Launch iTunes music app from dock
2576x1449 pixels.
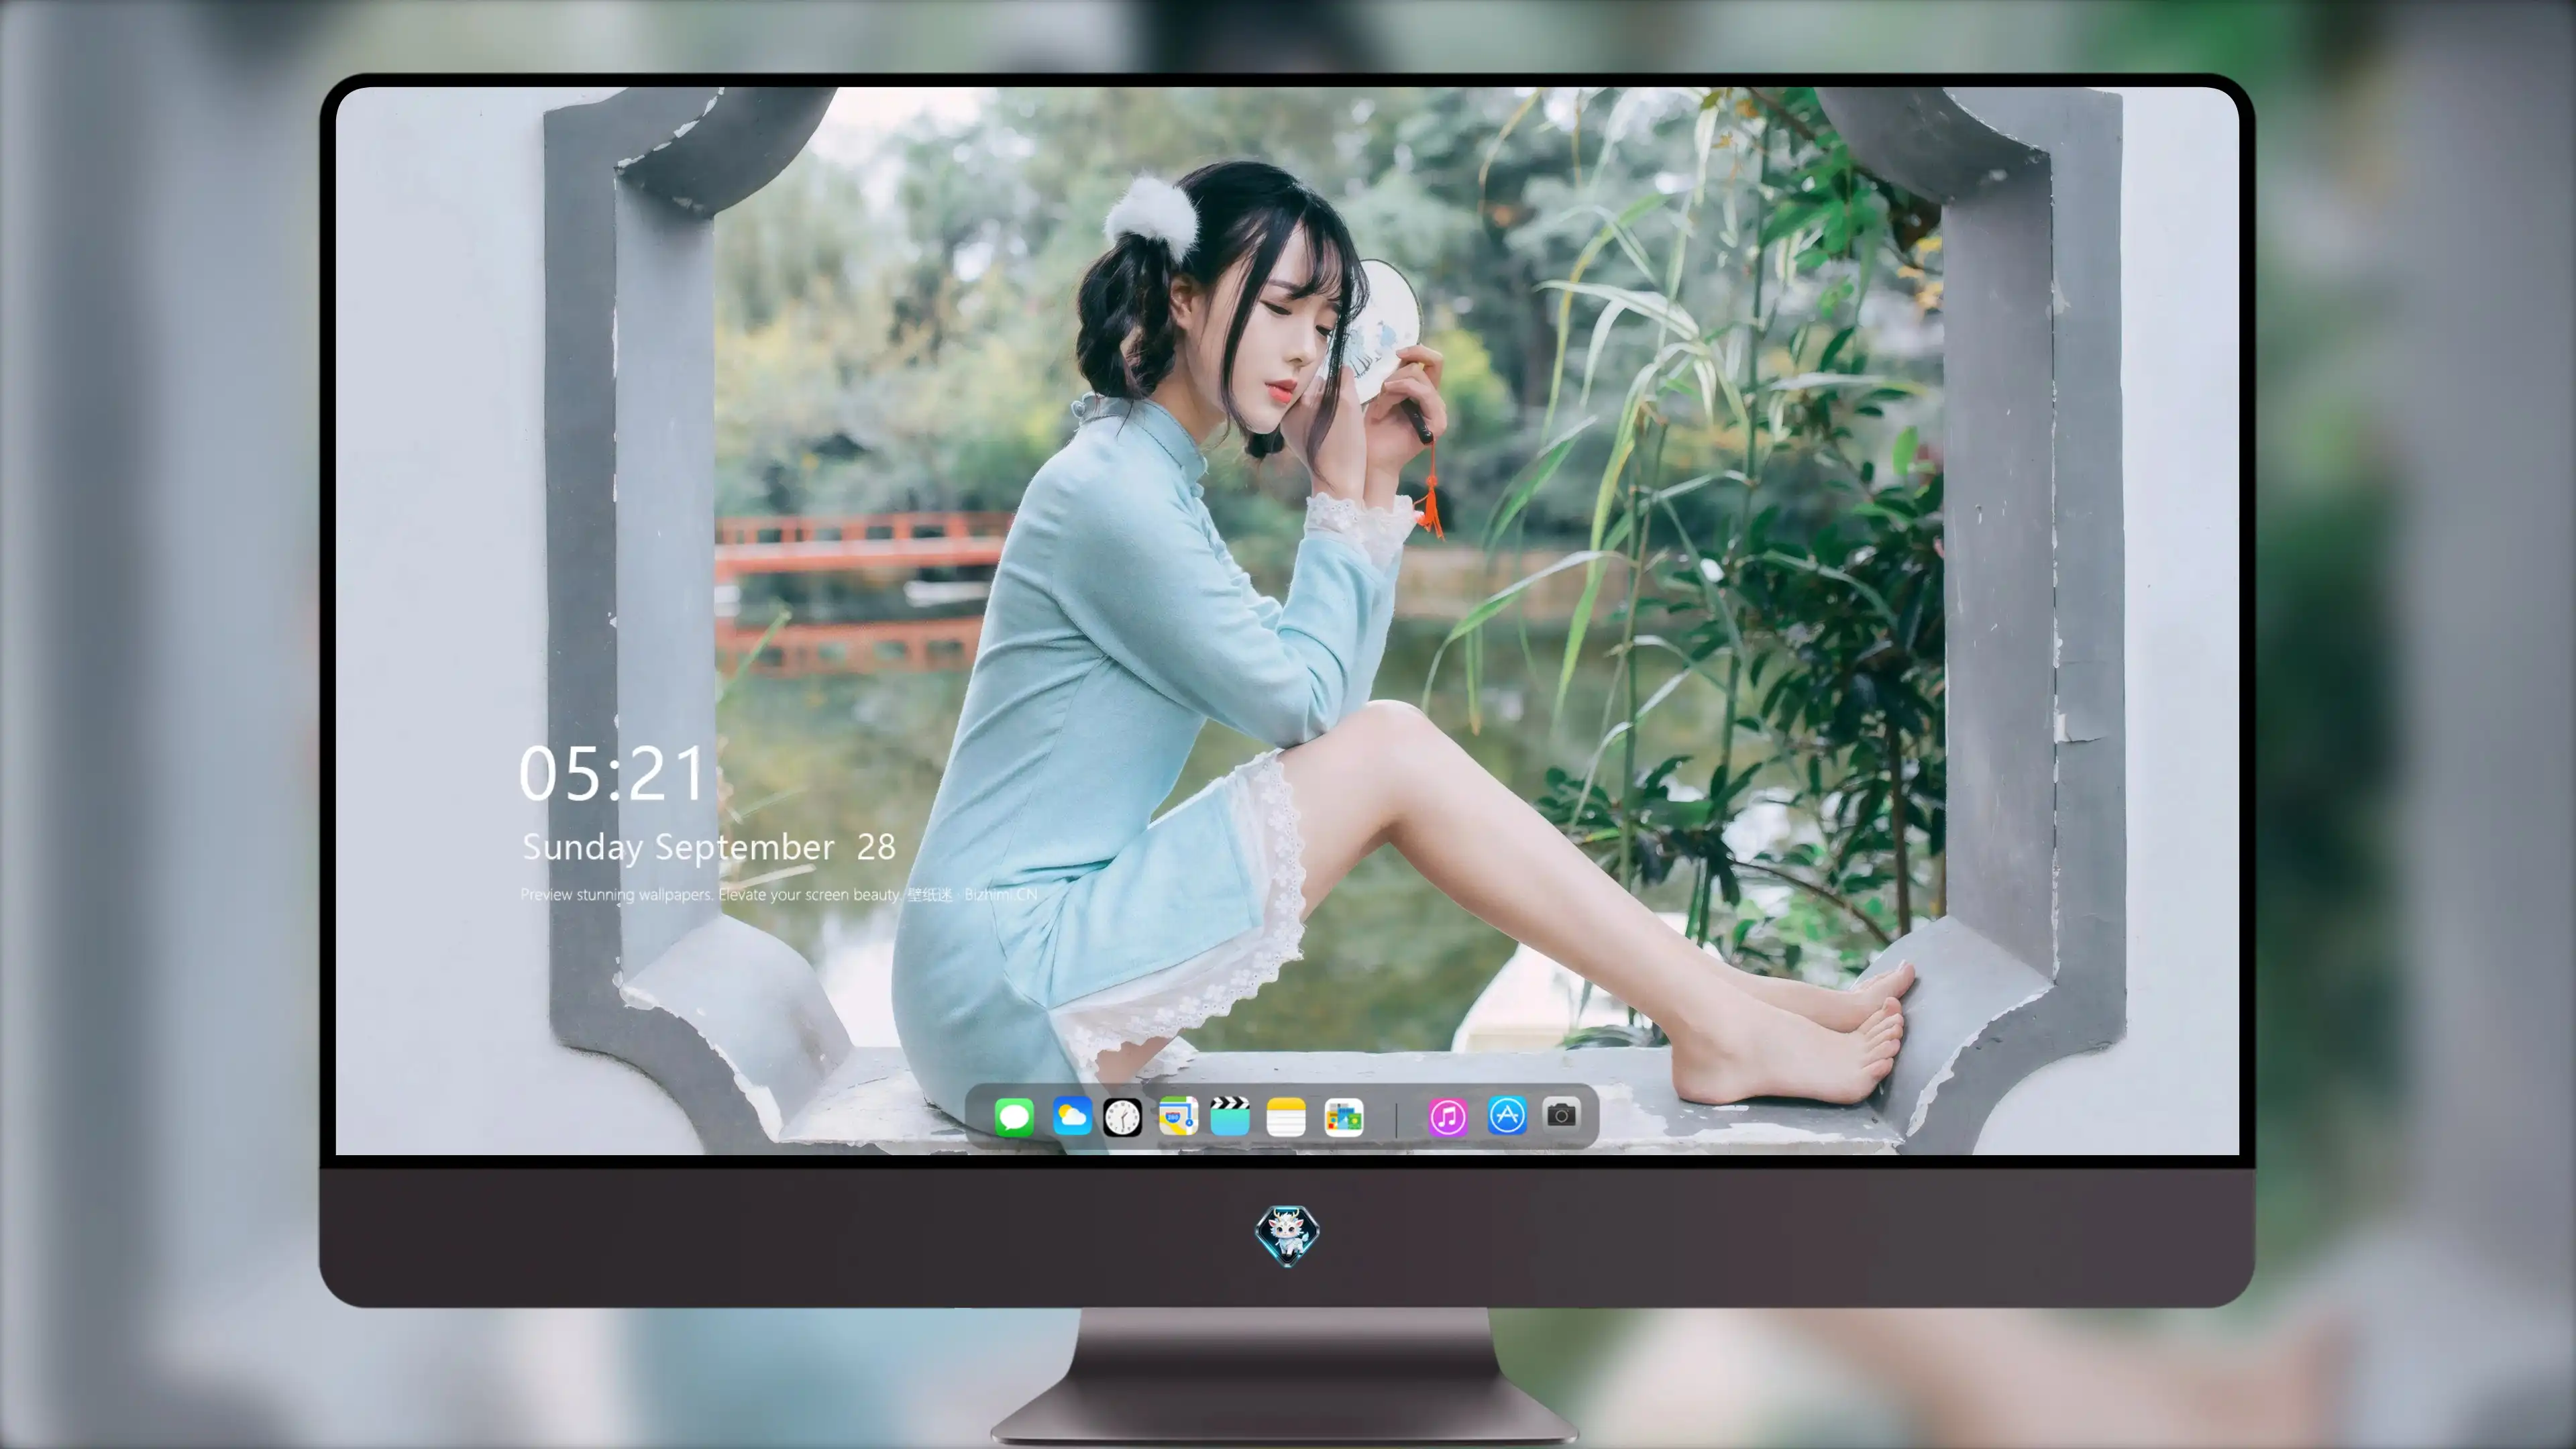1447,1117
